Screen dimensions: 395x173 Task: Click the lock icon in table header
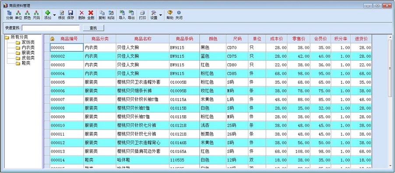tap(53, 39)
